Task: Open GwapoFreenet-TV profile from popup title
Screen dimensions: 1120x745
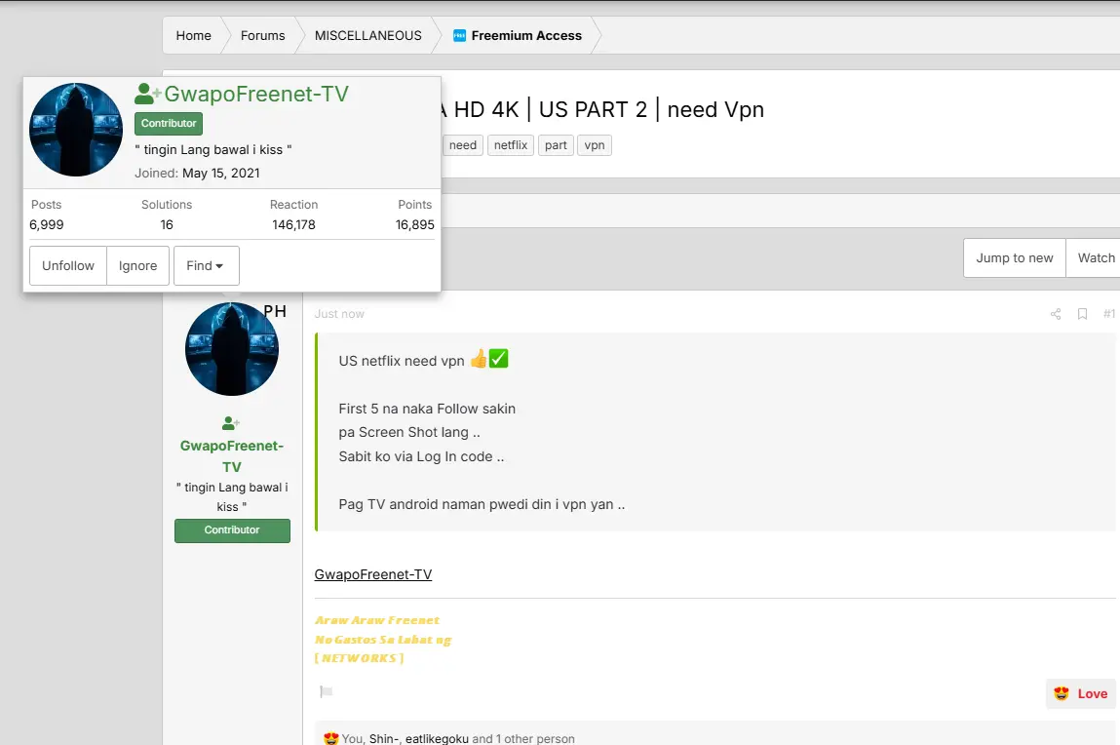Action: (256, 94)
